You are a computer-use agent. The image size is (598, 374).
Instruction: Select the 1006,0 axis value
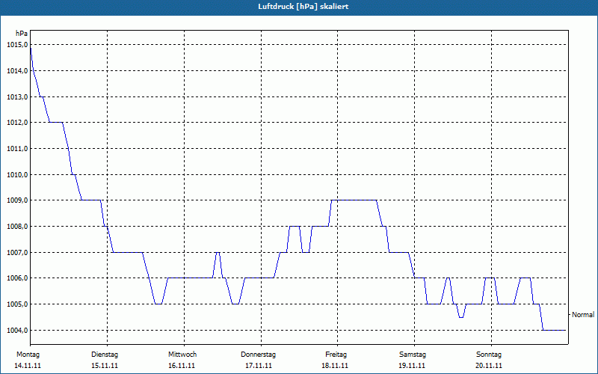point(17,278)
